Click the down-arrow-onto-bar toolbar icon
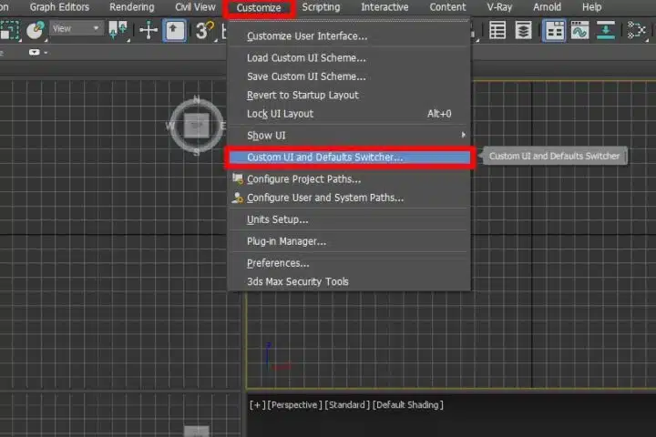Image resolution: width=656 pixels, height=437 pixels. coord(605,31)
